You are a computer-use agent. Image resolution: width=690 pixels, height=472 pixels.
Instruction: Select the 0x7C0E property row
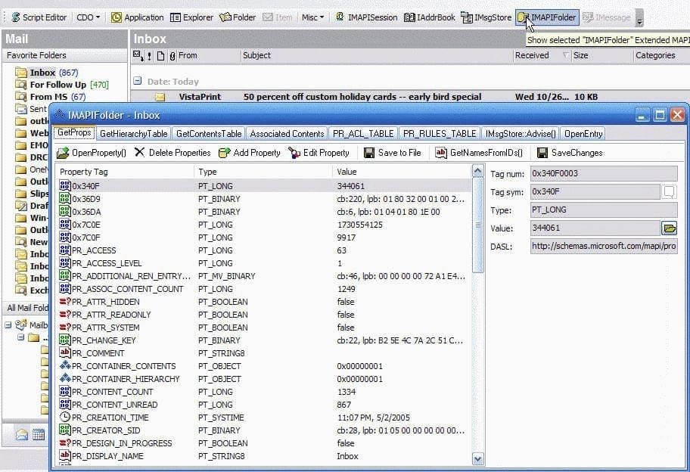tap(264, 225)
